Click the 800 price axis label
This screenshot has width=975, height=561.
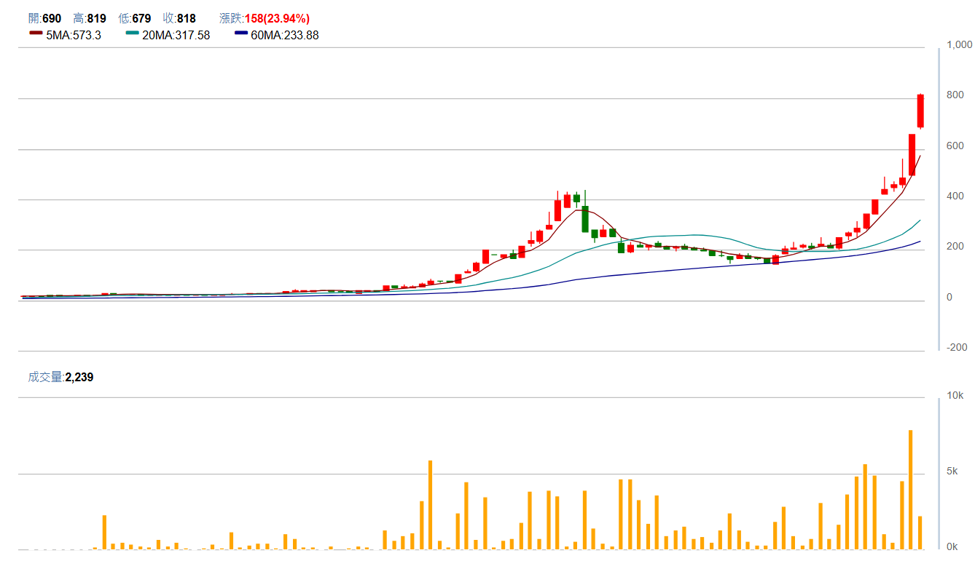click(955, 95)
